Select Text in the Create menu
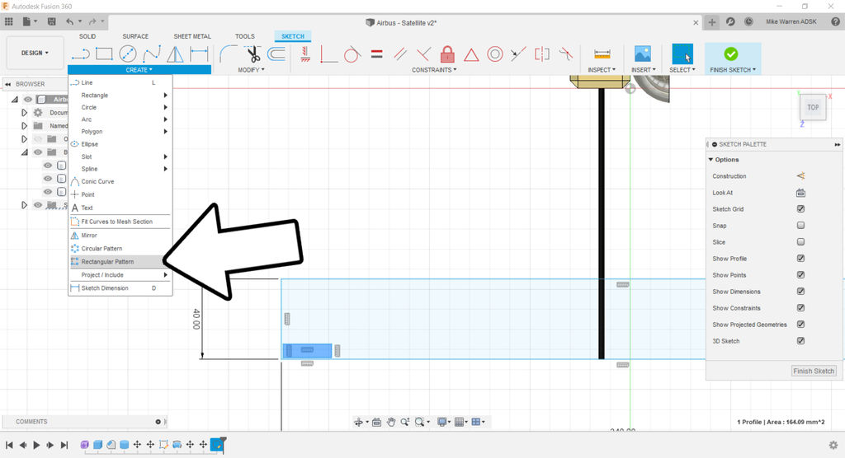845x458 pixels. coord(120,208)
